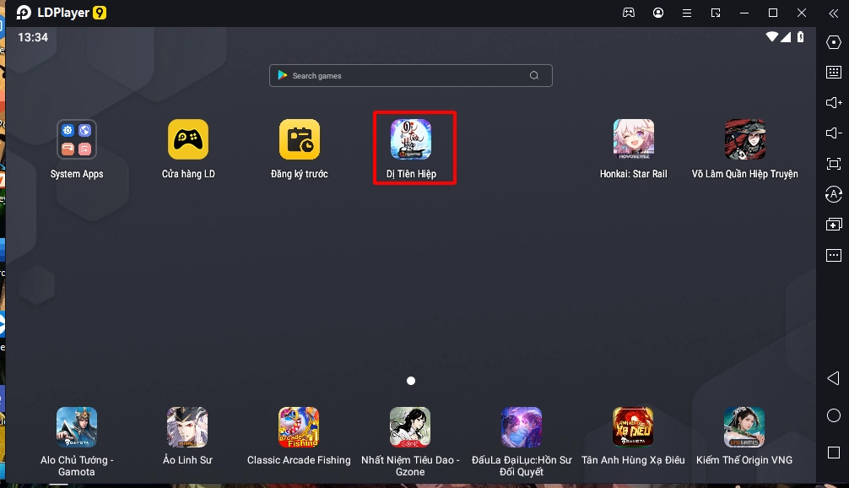
Task: Open the LDPlayer hamburger menu
Action: point(687,13)
